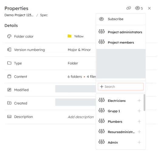Click the eye icon beside Subscribe
Viewport: 158px width, 152px height.
pos(101,19)
